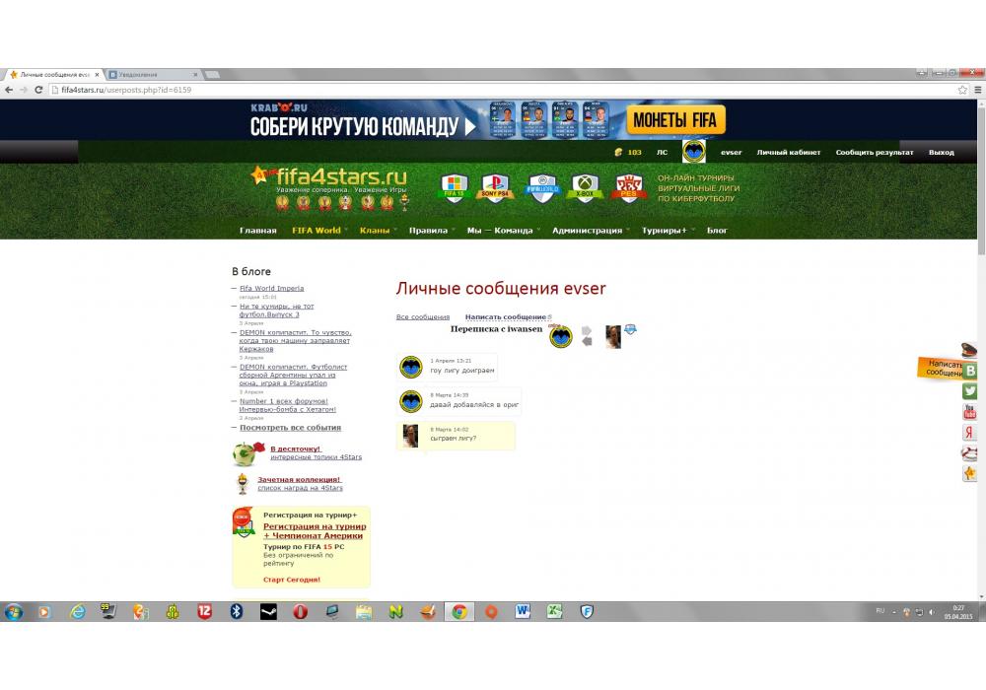Open the Все сообщения link

coord(423,316)
